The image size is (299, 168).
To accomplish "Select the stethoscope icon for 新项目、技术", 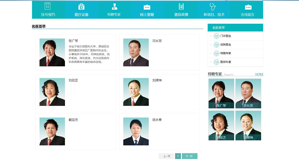I will 213,6.
